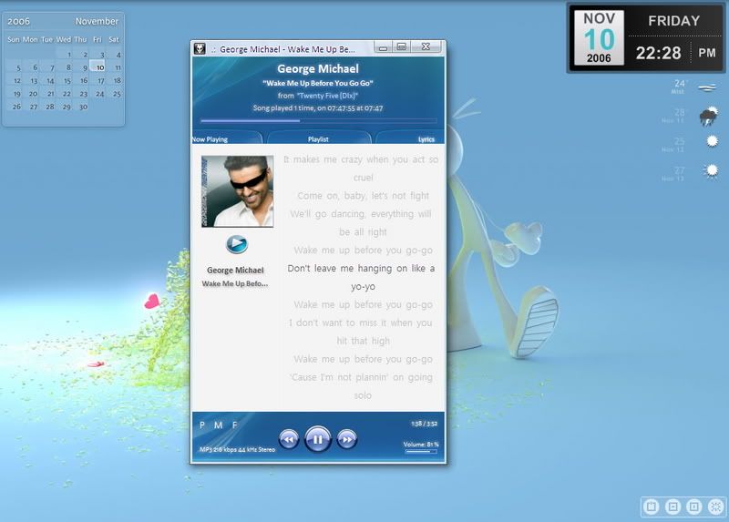
Task: Adjust the Volume 81% slider bar
Action: (x=421, y=451)
